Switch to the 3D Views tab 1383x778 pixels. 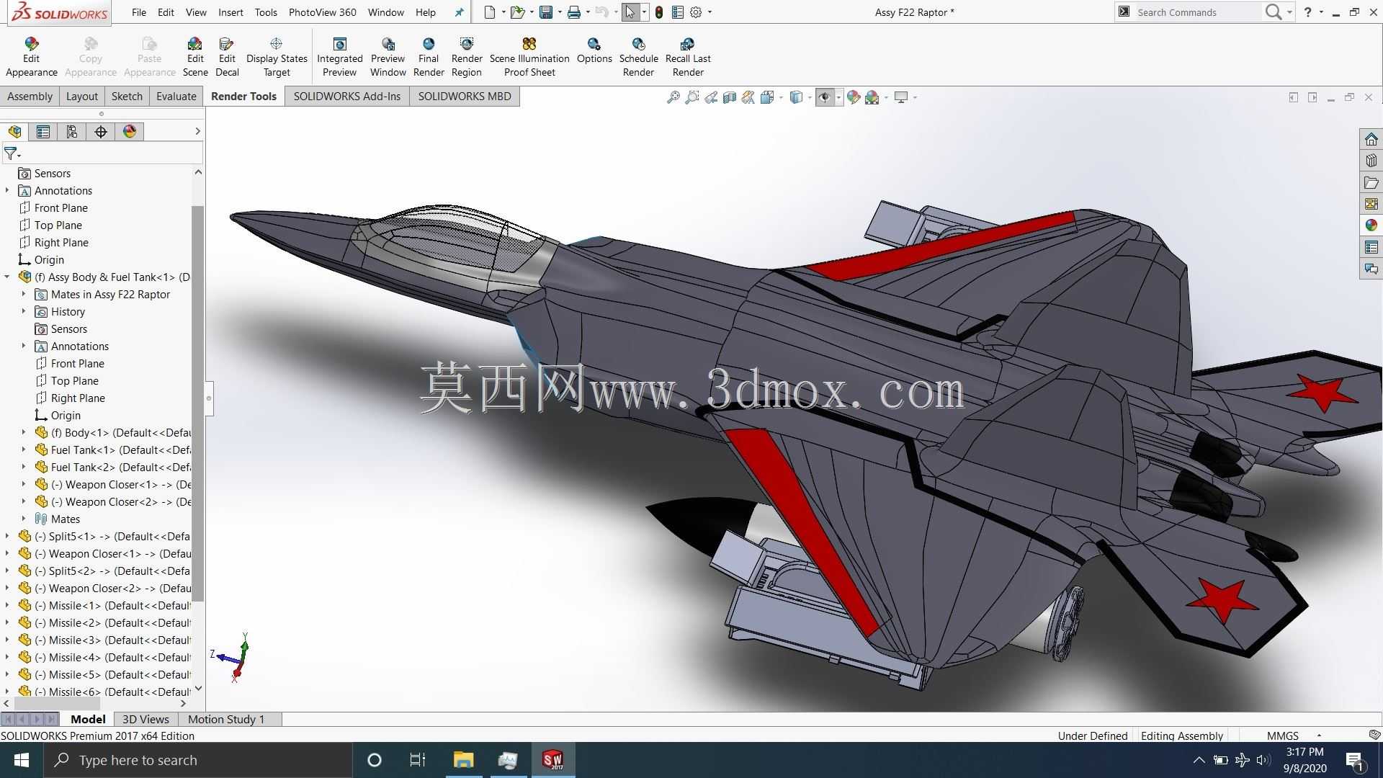point(146,719)
